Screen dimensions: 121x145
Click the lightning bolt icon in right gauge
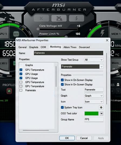pos(102,33)
